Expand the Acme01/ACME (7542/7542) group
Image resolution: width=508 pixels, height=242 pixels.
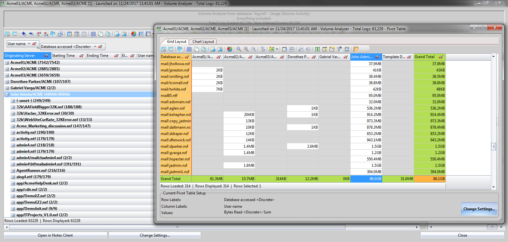(x=7, y=63)
